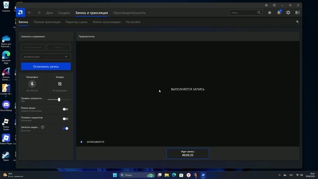Toggle the sidebar panel layout icon
Viewport: 318px width, 179px height.
tap(298, 12)
